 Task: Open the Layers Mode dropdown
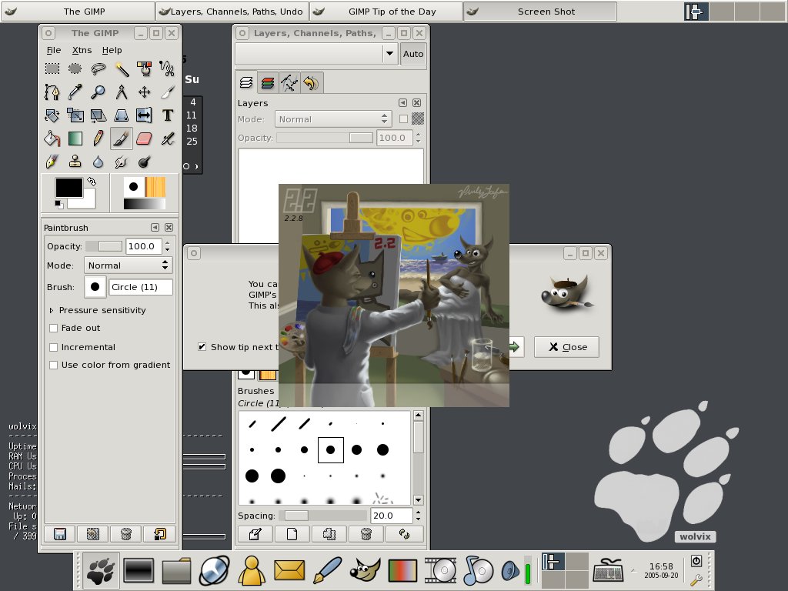pyautogui.click(x=332, y=119)
